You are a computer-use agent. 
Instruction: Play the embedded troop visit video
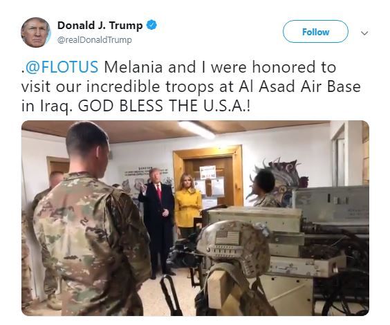[195, 218]
